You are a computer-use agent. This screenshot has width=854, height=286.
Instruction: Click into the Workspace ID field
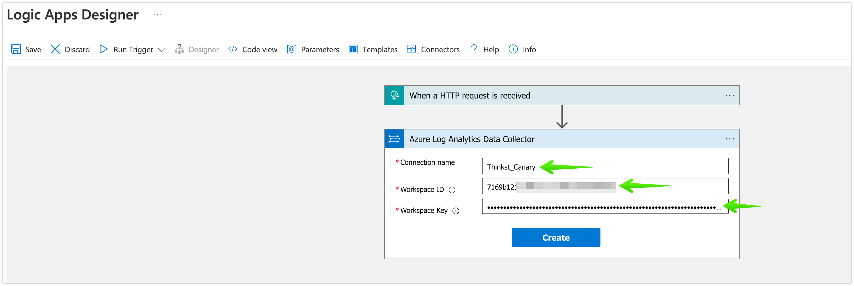pyautogui.click(x=605, y=186)
